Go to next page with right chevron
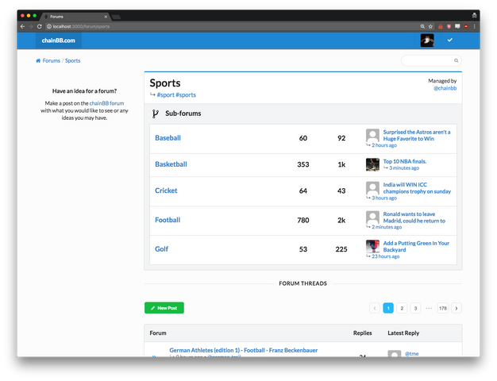 tap(457, 308)
